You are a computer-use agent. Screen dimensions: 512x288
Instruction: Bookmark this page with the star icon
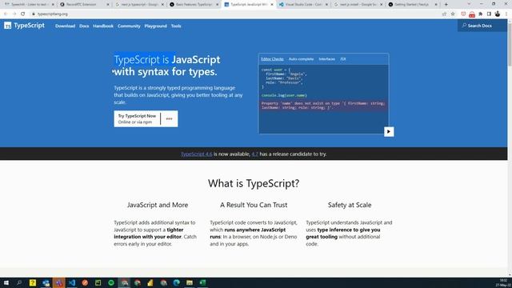tap(453, 14)
